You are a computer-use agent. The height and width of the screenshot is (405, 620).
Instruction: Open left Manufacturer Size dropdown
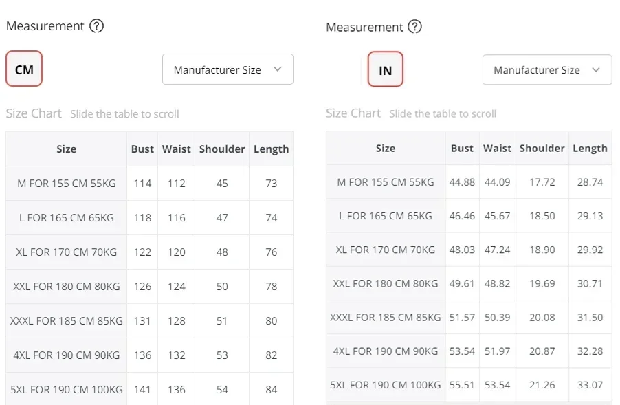point(228,69)
